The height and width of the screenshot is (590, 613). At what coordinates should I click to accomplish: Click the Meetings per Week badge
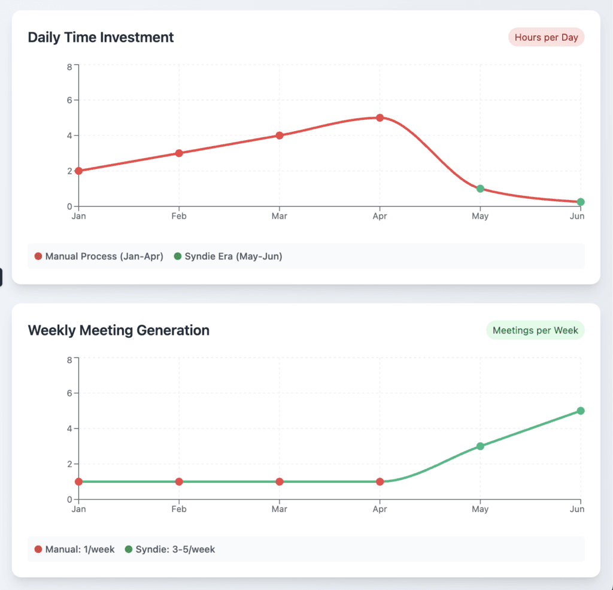(x=535, y=330)
